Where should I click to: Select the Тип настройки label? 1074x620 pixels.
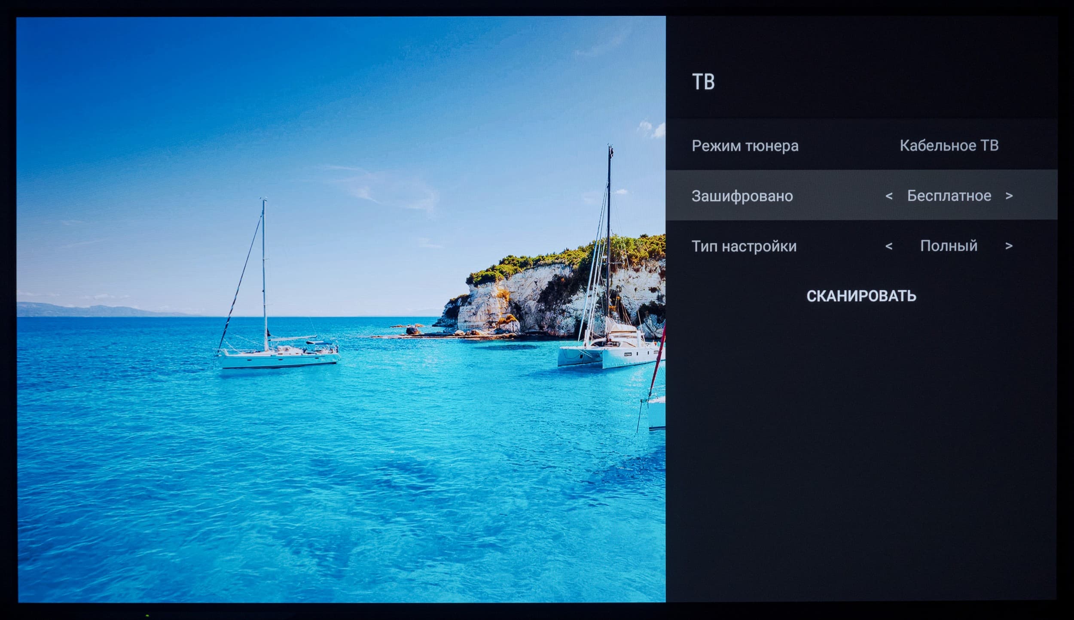pyautogui.click(x=744, y=246)
